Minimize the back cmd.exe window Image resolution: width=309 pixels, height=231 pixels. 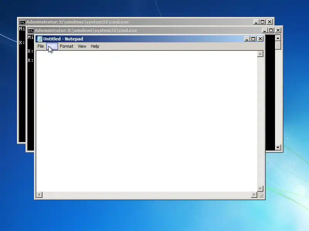[256, 22]
